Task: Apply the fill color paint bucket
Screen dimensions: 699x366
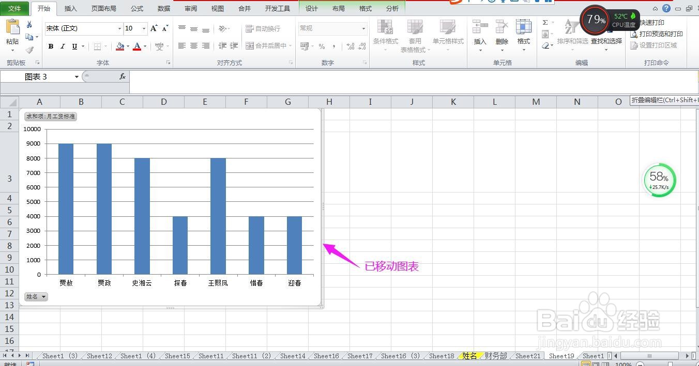Action: 120,46
